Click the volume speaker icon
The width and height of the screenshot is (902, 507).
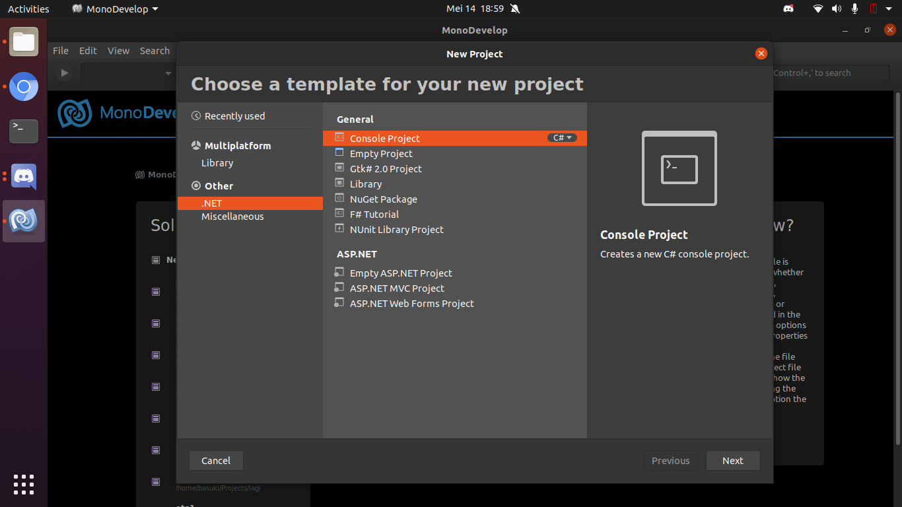(837, 9)
